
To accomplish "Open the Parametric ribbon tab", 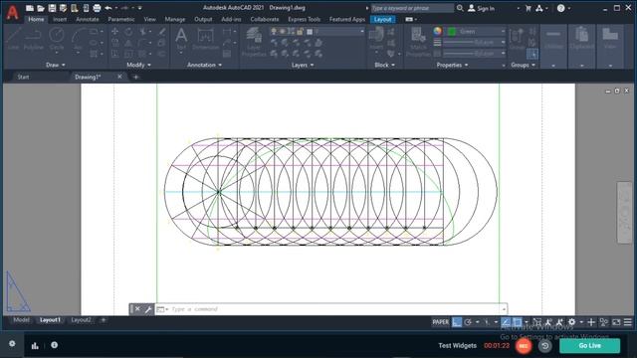I will point(121,19).
